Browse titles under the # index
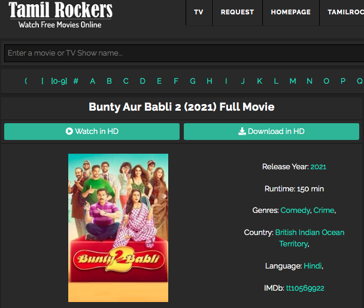Viewport: 364px width, 308px height. [x=75, y=81]
